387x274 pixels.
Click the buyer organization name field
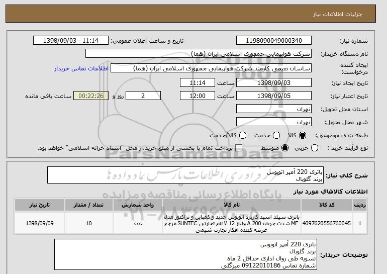199,54
